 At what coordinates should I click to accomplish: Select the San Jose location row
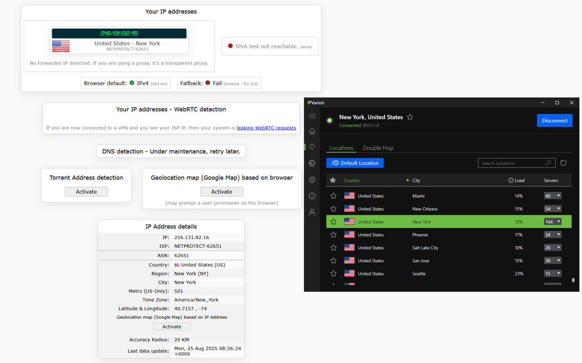449,261
